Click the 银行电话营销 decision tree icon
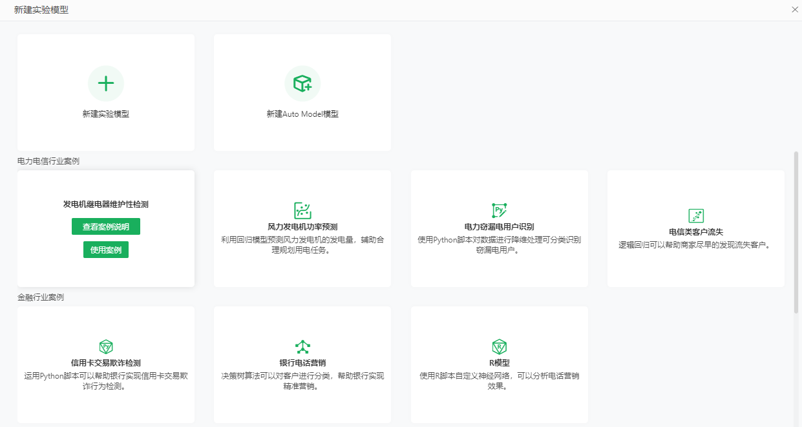 coord(302,346)
